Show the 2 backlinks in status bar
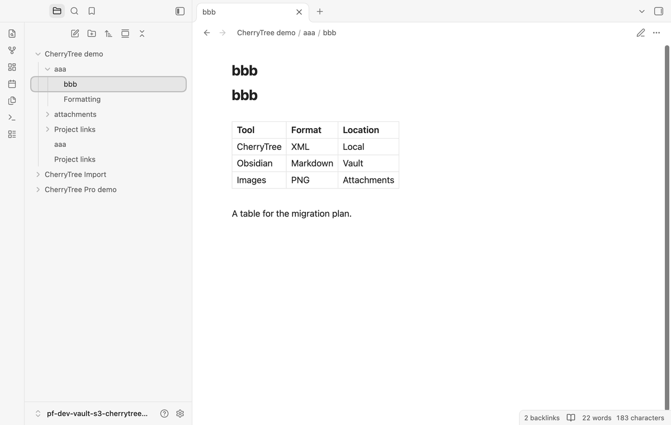Image resolution: width=671 pixels, height=425 pixels. [x=542, y=418]
